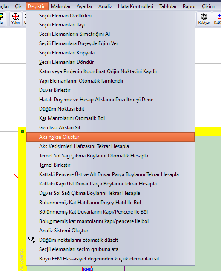221x271 pixels.
Task: Click Seçili Elemanların Simetriğini Al
Action: coord(111,34)
